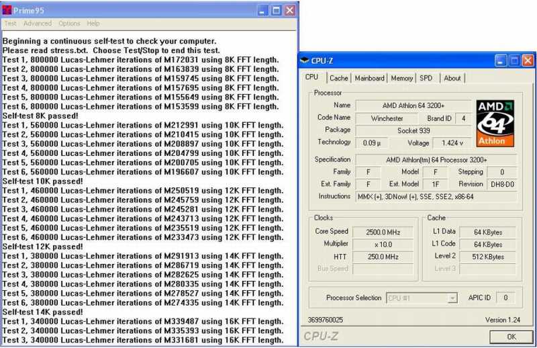Click the line containing M196607
This screenshot has height=348, width=537.
pyautogui.click(x=143, y=172)
